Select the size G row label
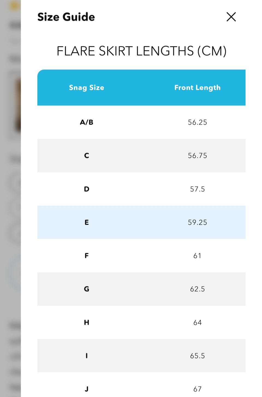Screen dimensions: 262x397 (87, 289)
